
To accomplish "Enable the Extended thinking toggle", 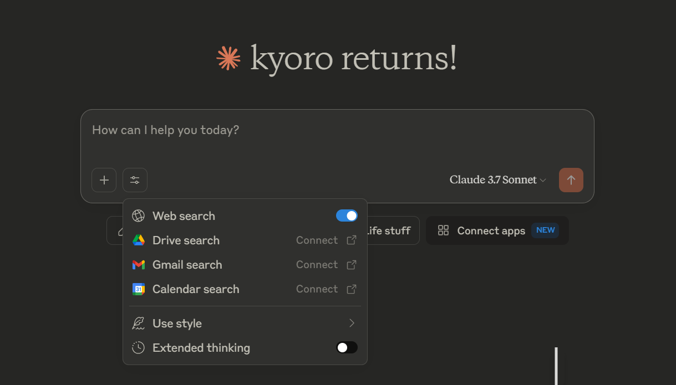I will 347,348.
